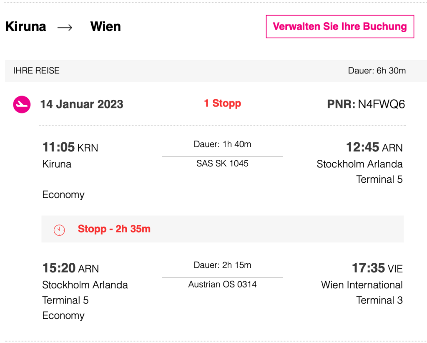The image size is (427, 343).
Task: Click the SAS SK 1045 flight number
Action: tap(222, 164)
